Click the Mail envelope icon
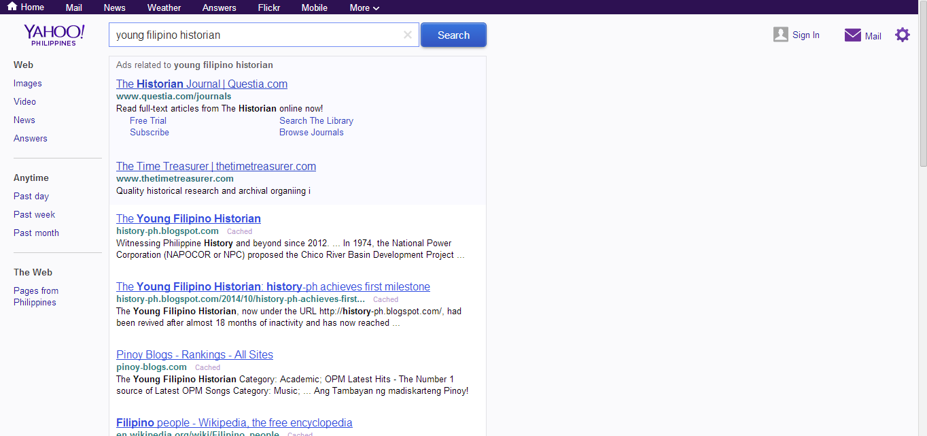Viewport: 927px width, 436px height. [852, 35]
